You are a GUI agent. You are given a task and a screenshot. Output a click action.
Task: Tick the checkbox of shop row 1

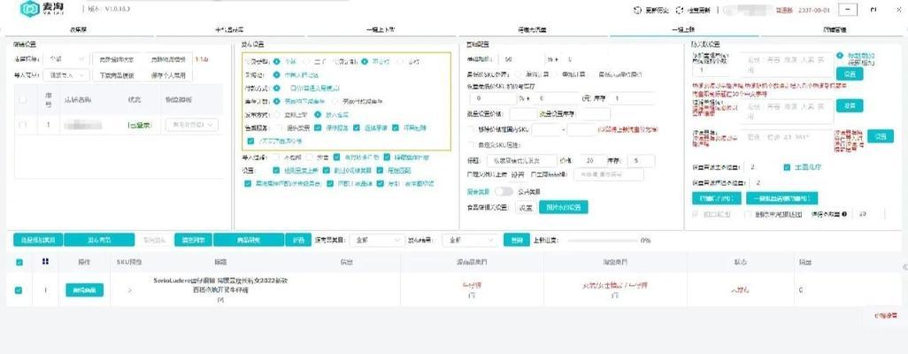tap(23, 125)
